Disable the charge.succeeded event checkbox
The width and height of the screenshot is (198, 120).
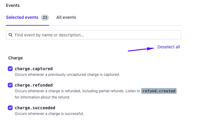[10, 108]
